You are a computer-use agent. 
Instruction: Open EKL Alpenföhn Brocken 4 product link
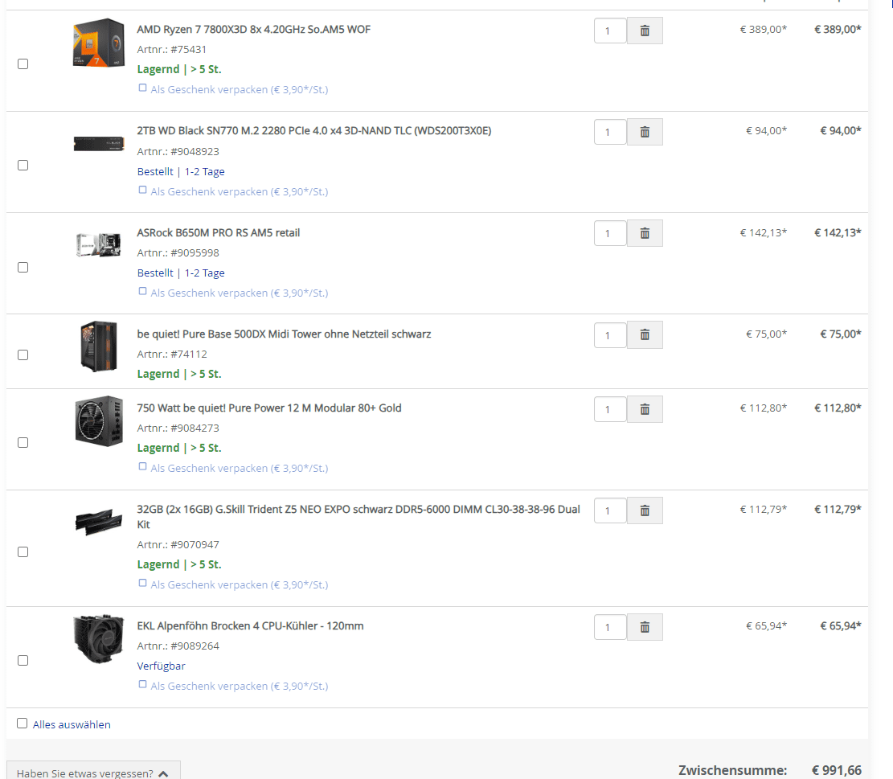tap(250, 625)
